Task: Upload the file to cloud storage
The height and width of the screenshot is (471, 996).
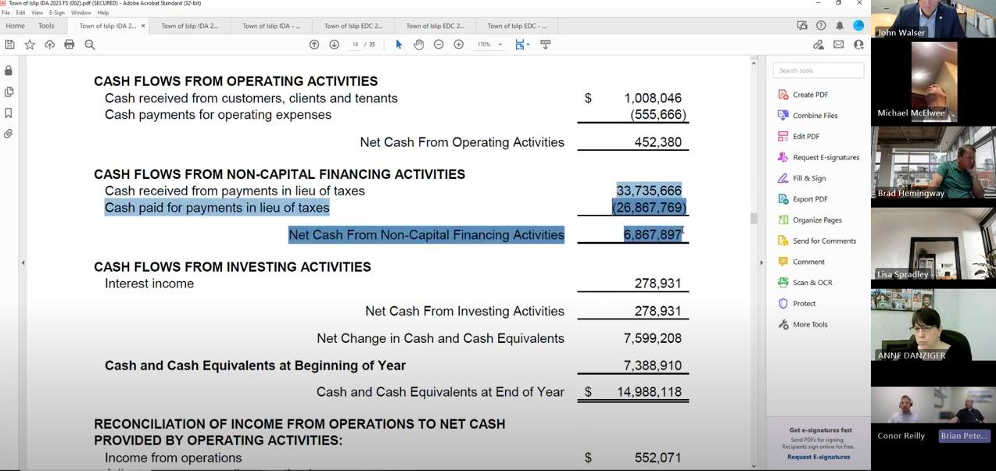Action: pyautogui.click(x=49, y=45)
